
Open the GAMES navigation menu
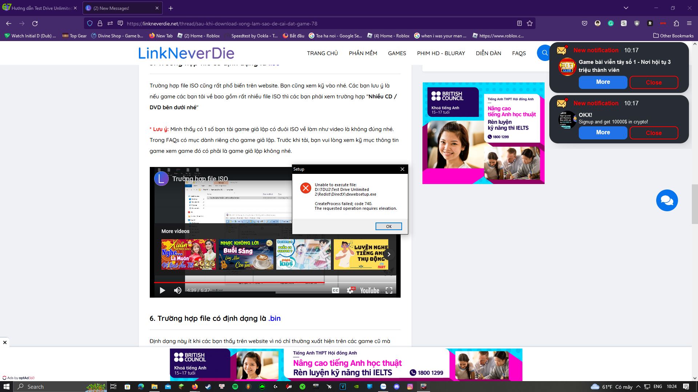(x=397, y=53)
